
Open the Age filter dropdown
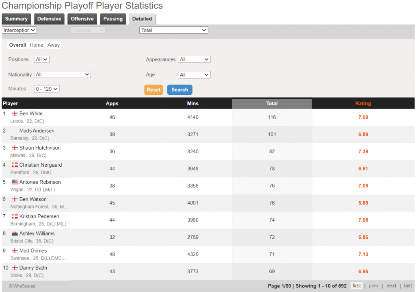(x=194, y=74)
